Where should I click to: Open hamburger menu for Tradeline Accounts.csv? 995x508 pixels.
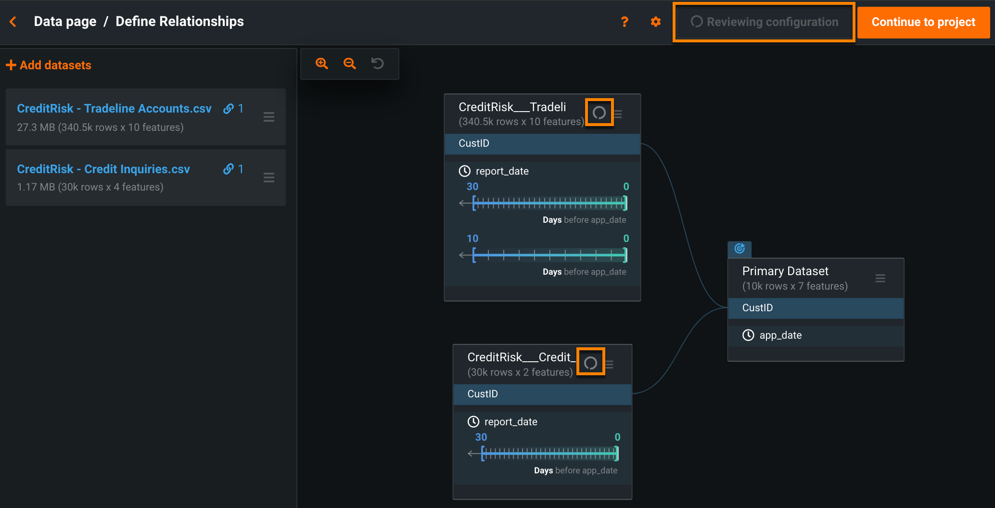269,117
